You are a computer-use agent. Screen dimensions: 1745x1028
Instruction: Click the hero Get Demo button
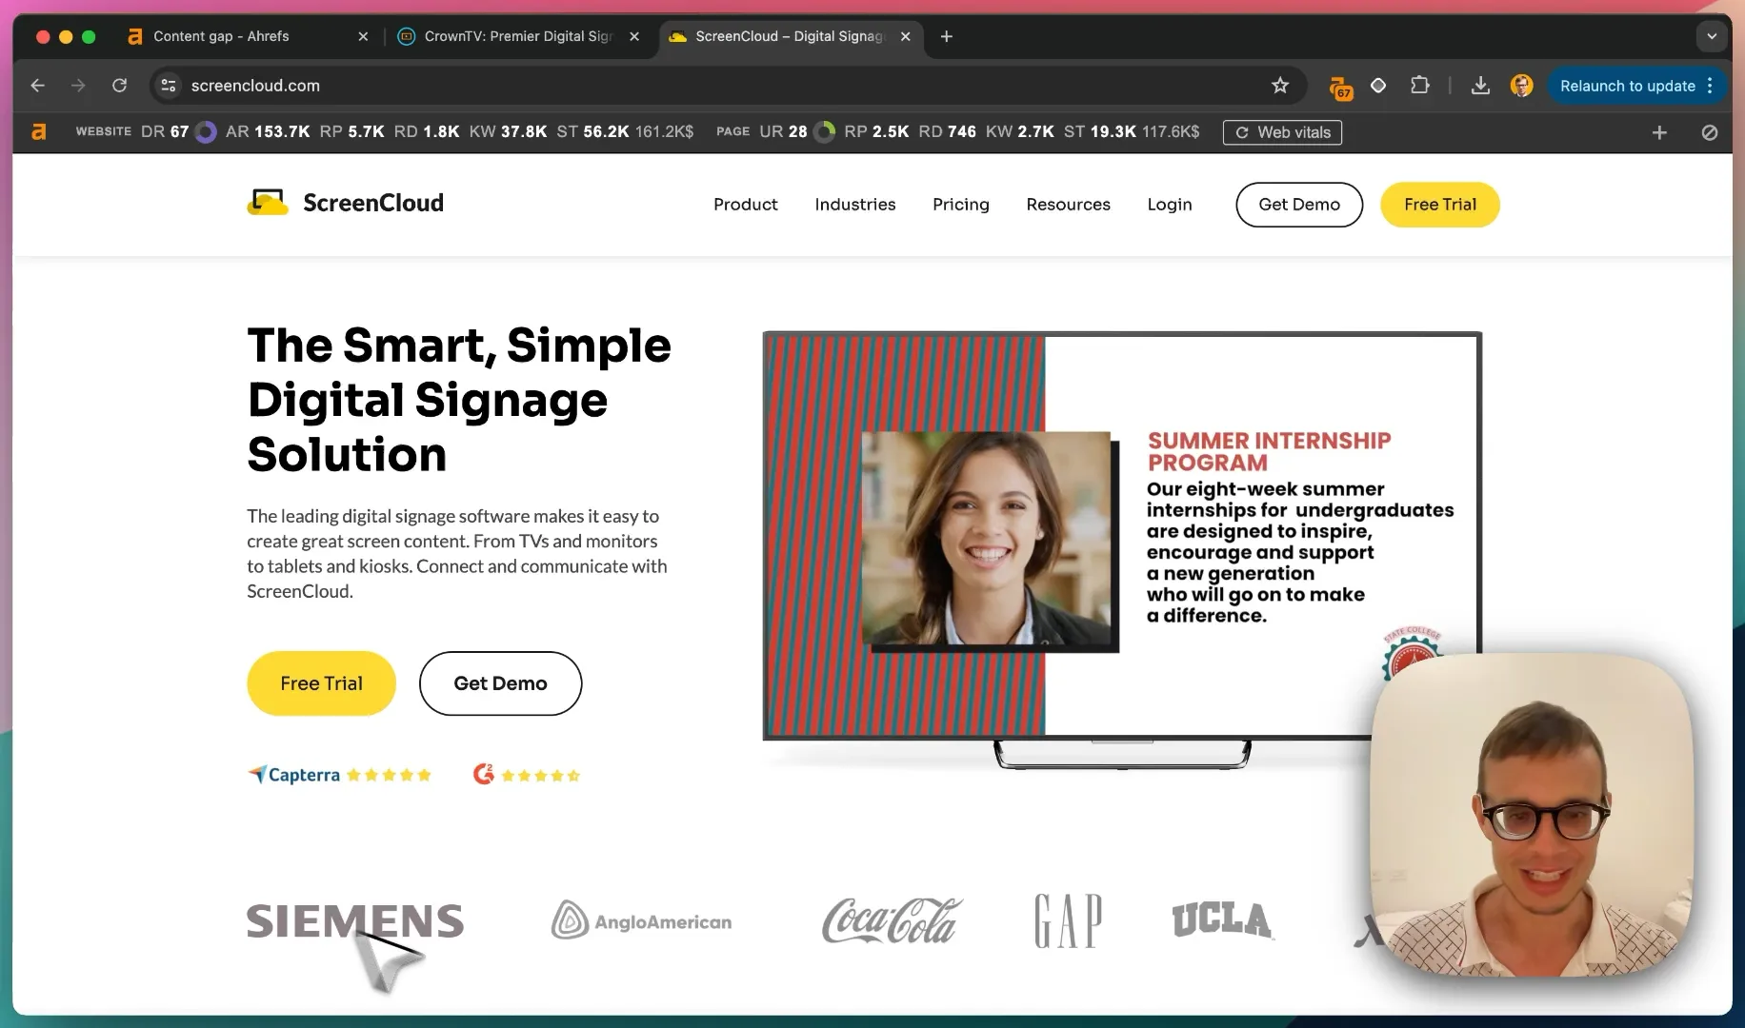tap(500, 683)
